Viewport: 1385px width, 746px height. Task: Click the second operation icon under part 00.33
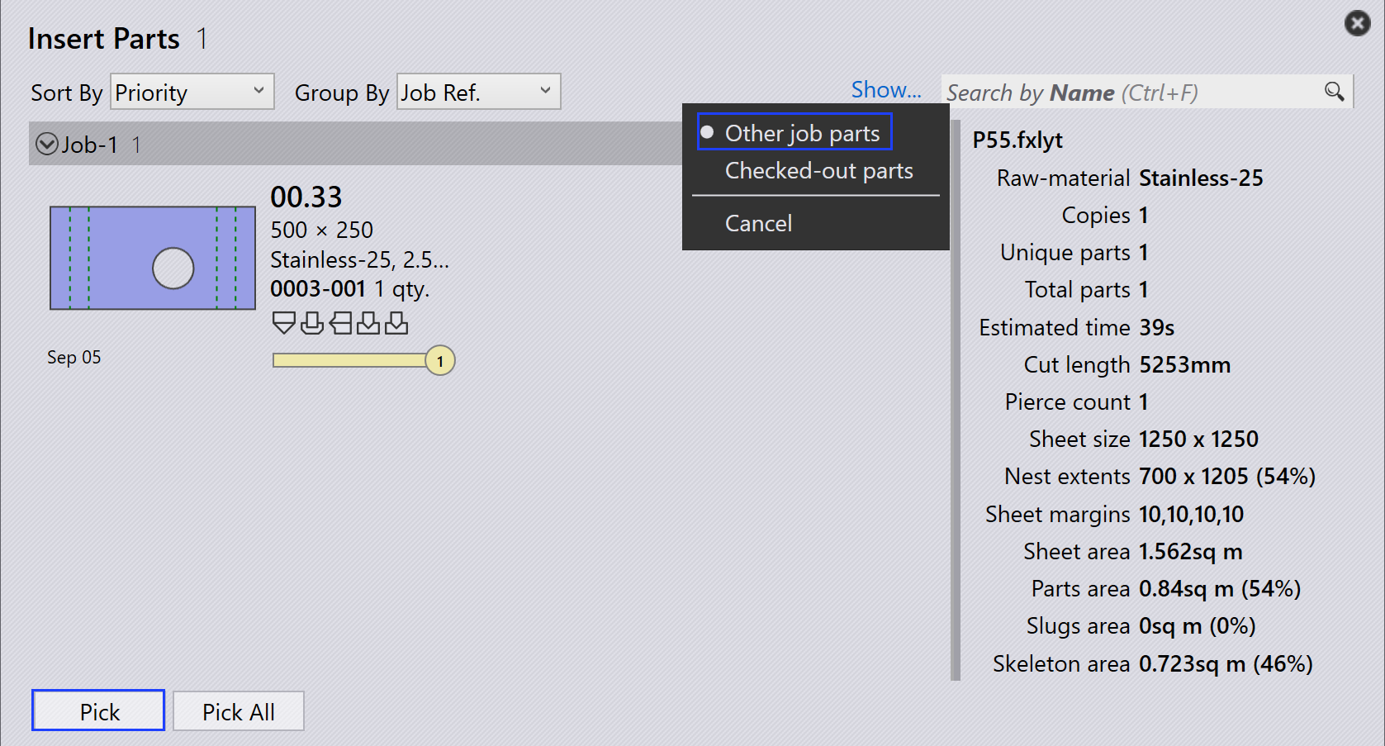(x=312, y=323)
